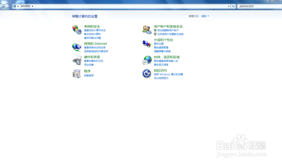Open 轻松访问 accessibility icon
The image size is (282, 164).
(x=147, y=74)
